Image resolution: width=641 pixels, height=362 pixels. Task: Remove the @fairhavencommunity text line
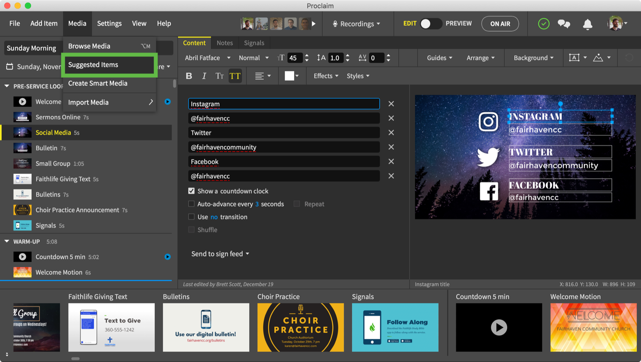click(x=391, y=147)
